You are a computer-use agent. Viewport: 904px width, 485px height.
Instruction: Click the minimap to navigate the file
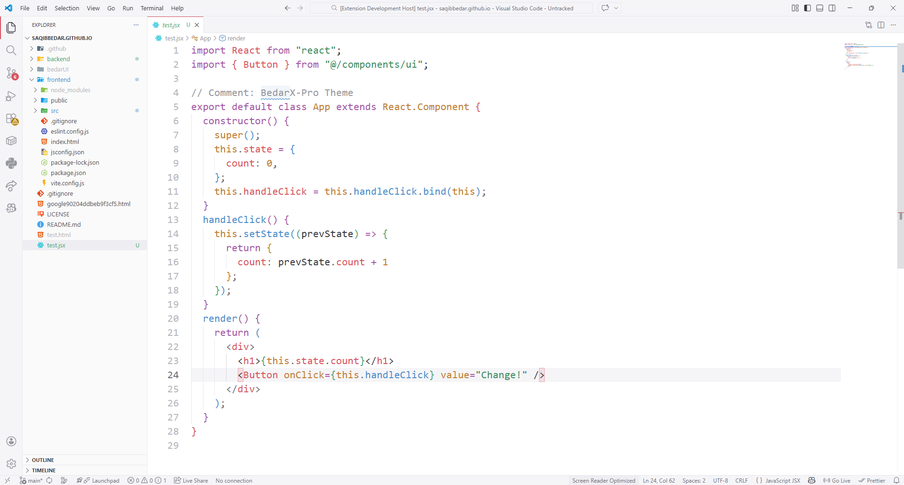(x=869, y=56)
